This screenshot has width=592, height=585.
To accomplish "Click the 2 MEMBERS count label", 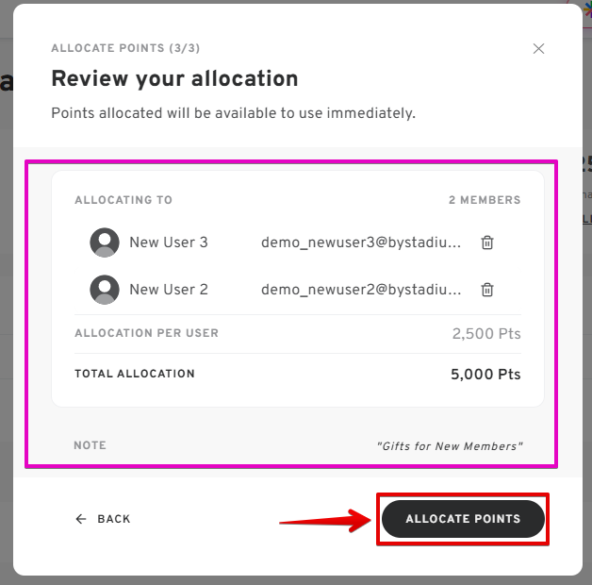I will click(x=485, y=200).
